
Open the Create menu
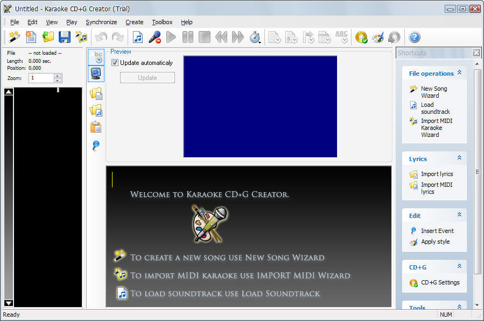click(x=134, y=22)
